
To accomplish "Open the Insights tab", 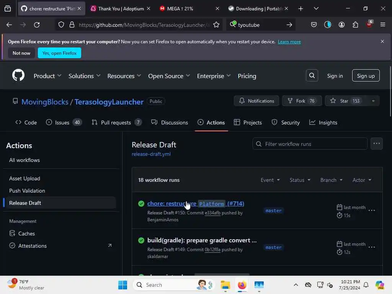I will tap(323, 122).
